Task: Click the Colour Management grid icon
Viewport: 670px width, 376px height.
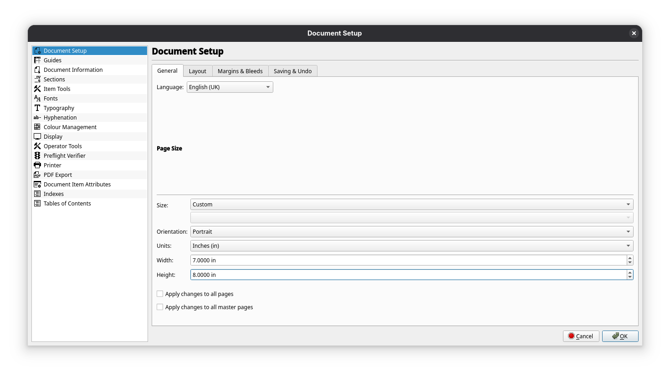Action: [37, 127]
